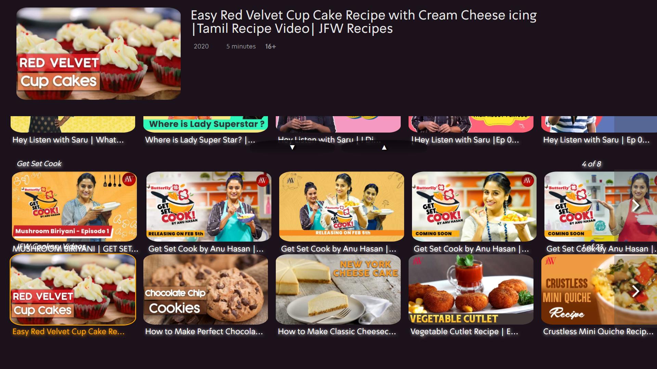The width and height of the screenshot is (657, 369).
Task: Open Vegetable Cutlet video thumbnail
Action: click(x=471, y=289)
